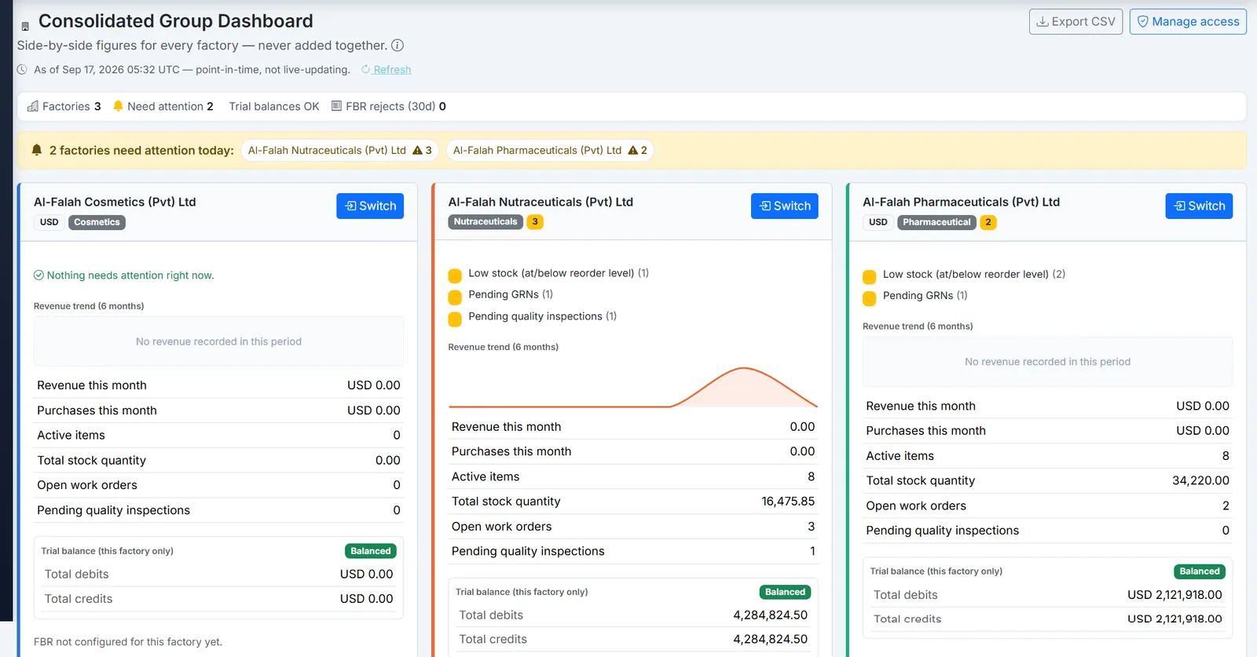Export the dashboard as CSV
1257x657 pixels.
click(1076, 21)
